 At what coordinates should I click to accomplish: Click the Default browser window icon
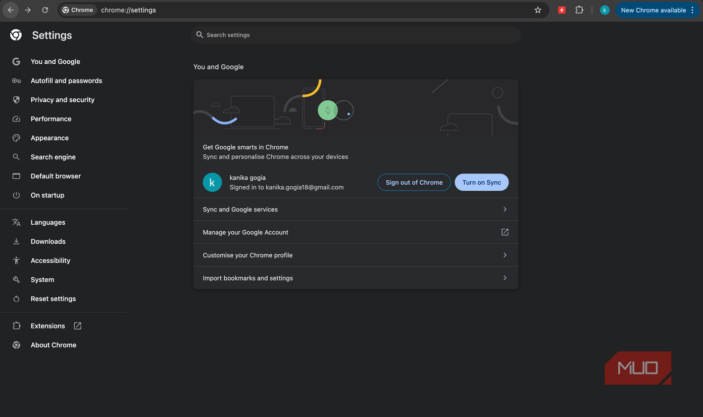[x=16, y=176]
